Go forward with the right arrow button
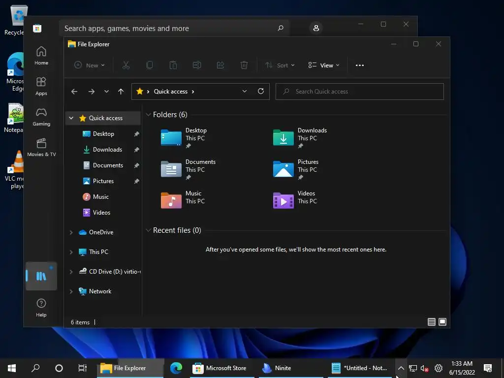Screen dimensions: 504x378 coord(92,92)
